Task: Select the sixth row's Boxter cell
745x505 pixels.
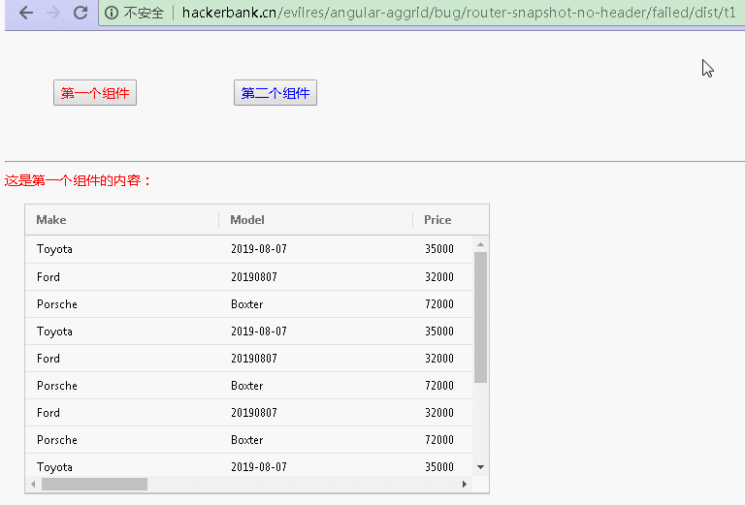Action: (x=316, y=386)
